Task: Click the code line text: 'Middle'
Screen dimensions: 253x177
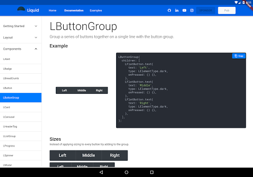Action: tap(140, 86)
